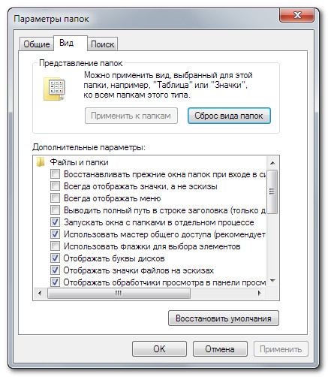Uncheck Запускать окна с папками в отдельном процессе

click(x=55, y=222)
